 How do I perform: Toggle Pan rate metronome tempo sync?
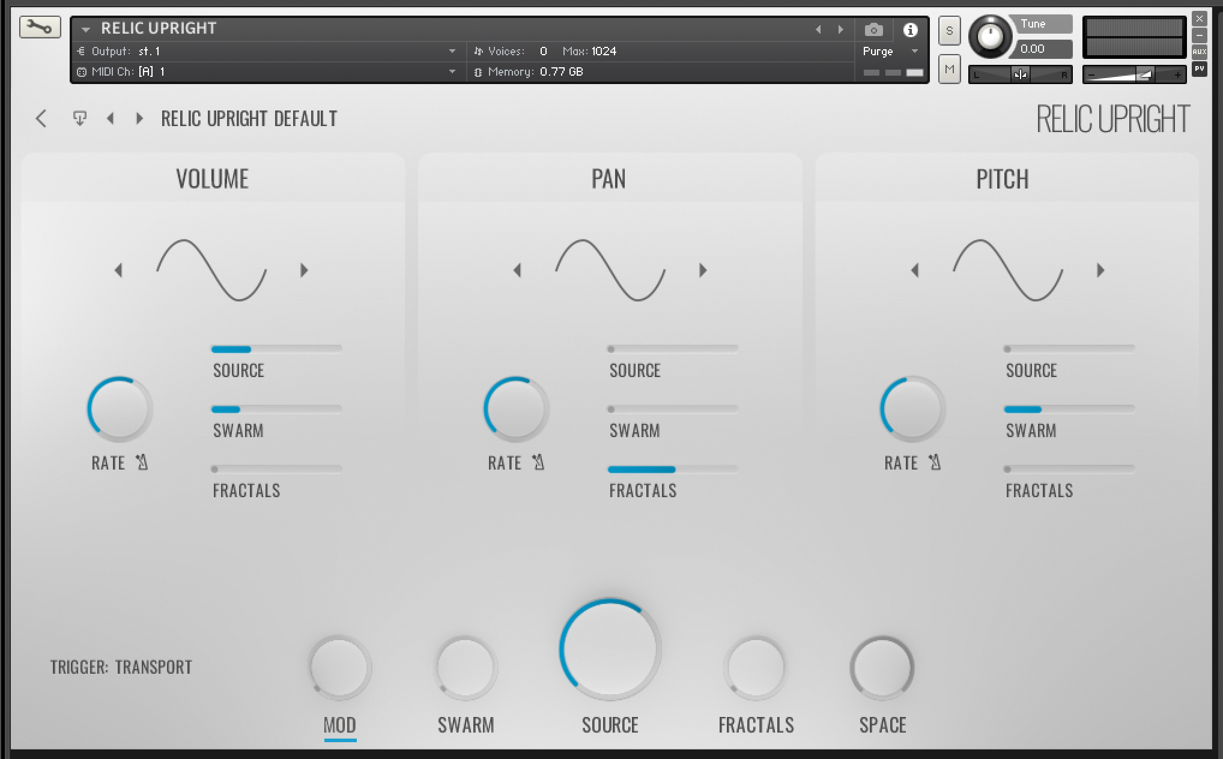(x=538, y=462)
